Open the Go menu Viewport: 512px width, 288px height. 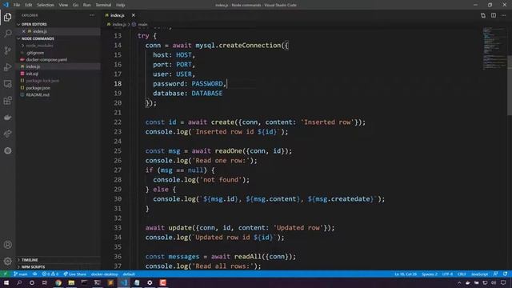point(75,5)
